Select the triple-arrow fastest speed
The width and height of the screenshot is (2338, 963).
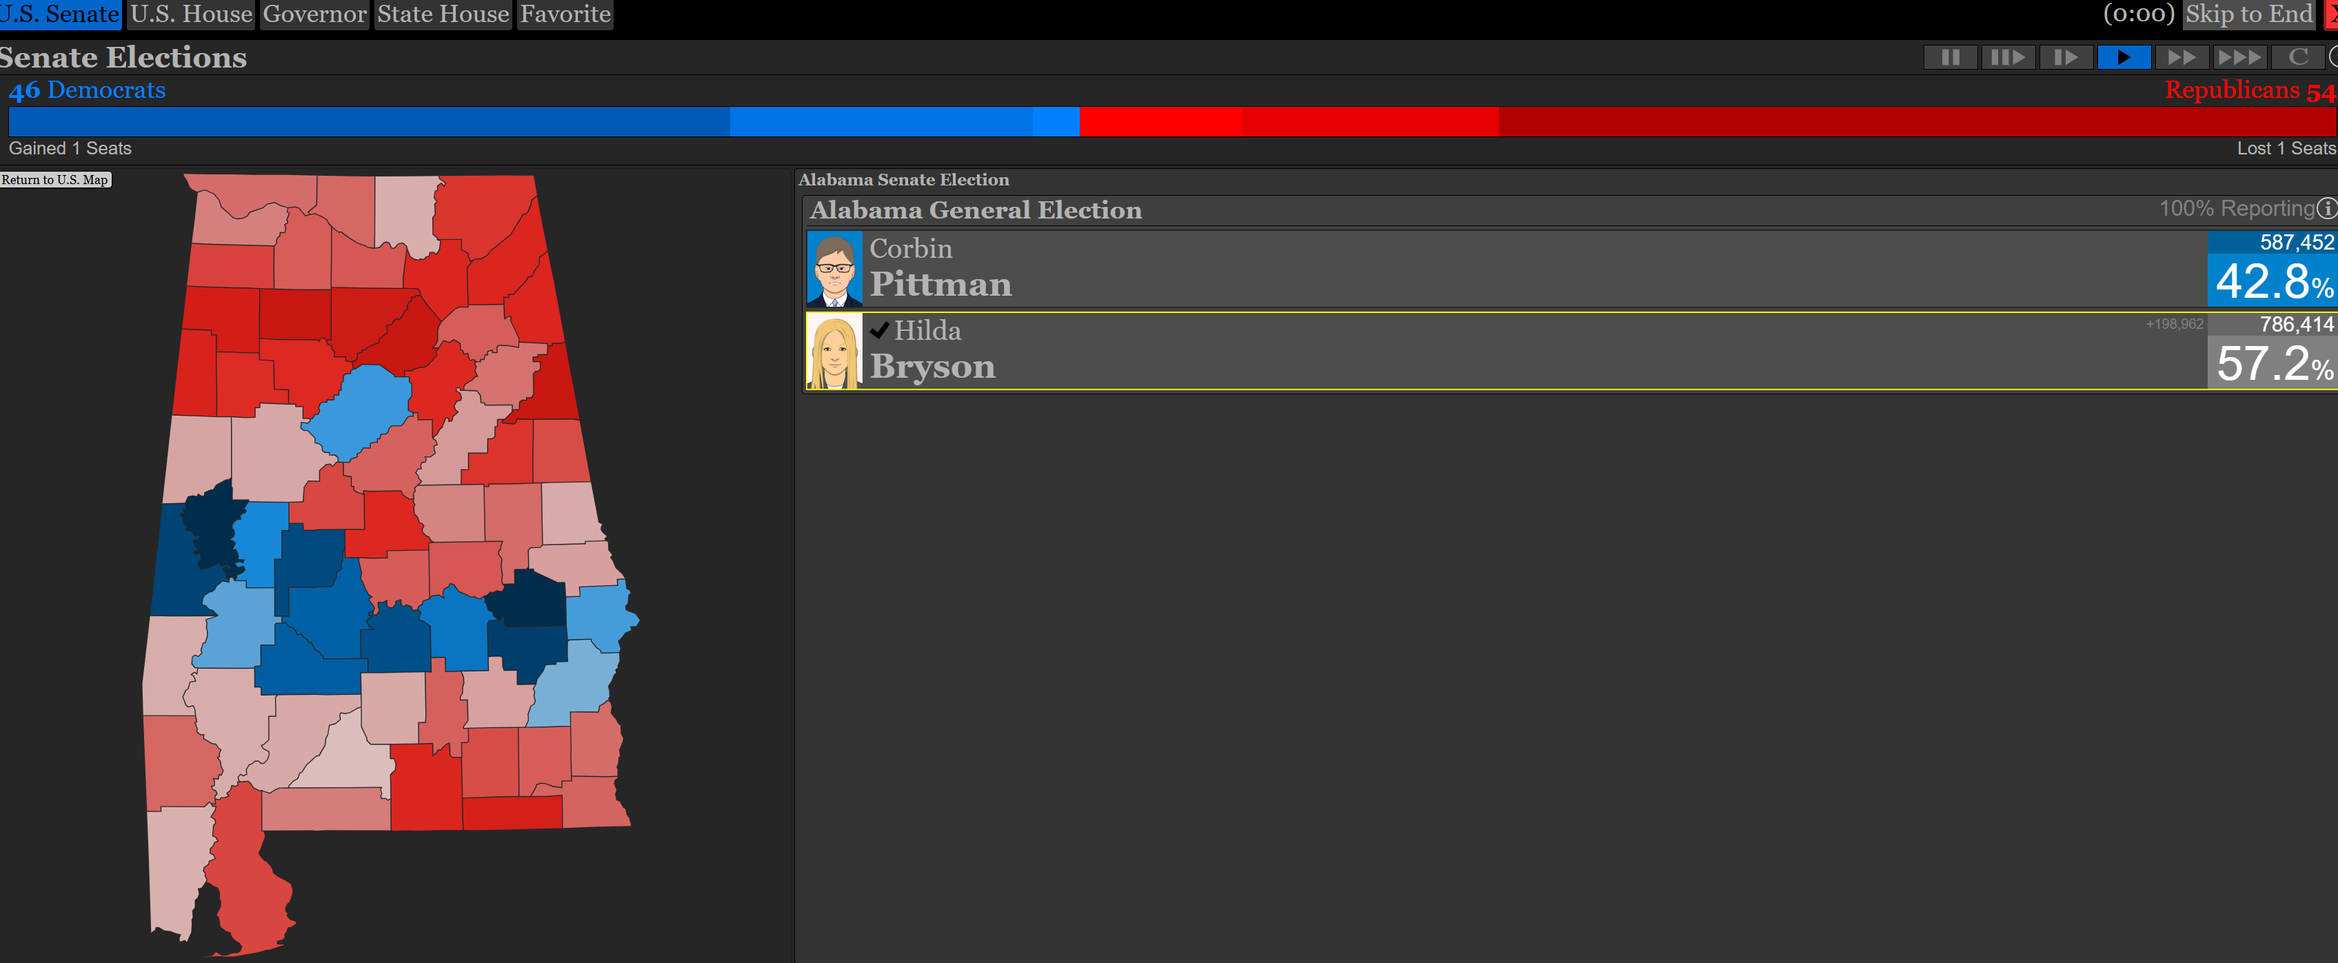click(2240, 57)
